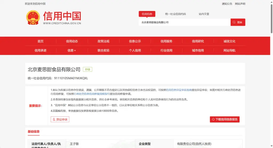Click the magnifier search button

tap(238, 22)
